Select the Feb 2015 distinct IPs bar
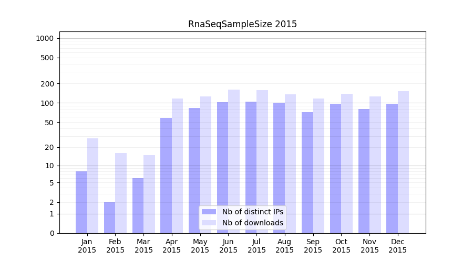This screenshot has width=473, height=262. coord(109,217)
